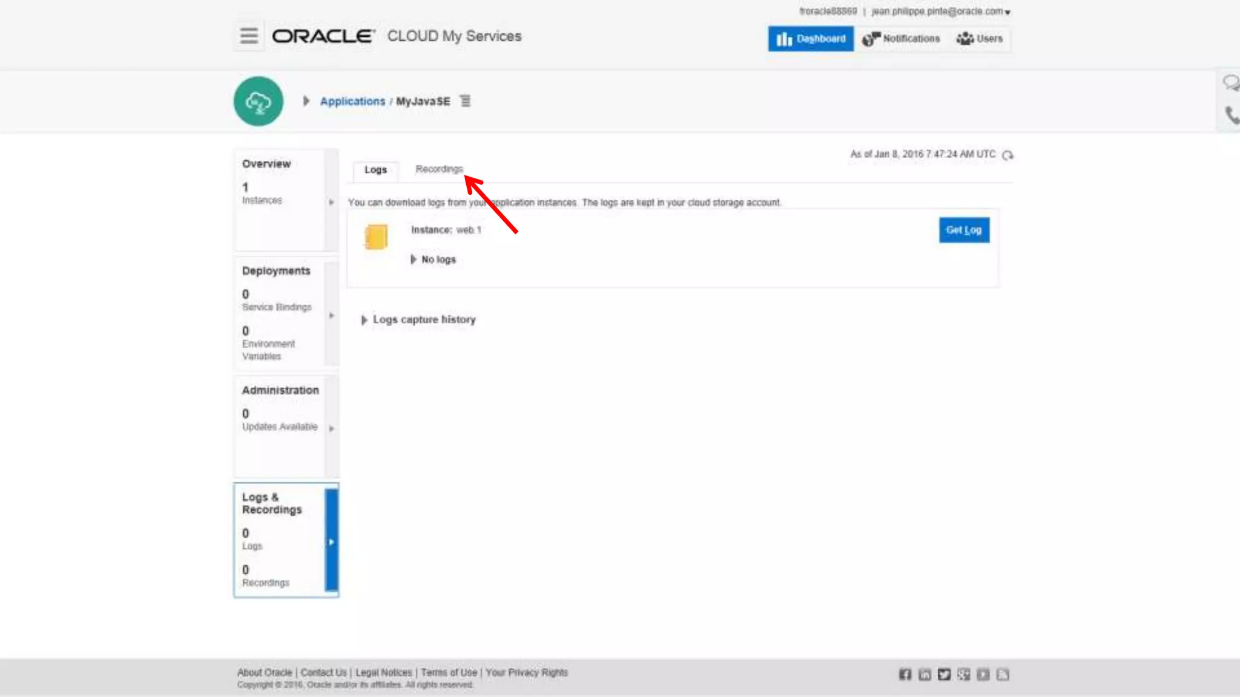The image size is (1240, 697).
Task: Open the chat bubble icon
Action: (x=1231, y=83)
